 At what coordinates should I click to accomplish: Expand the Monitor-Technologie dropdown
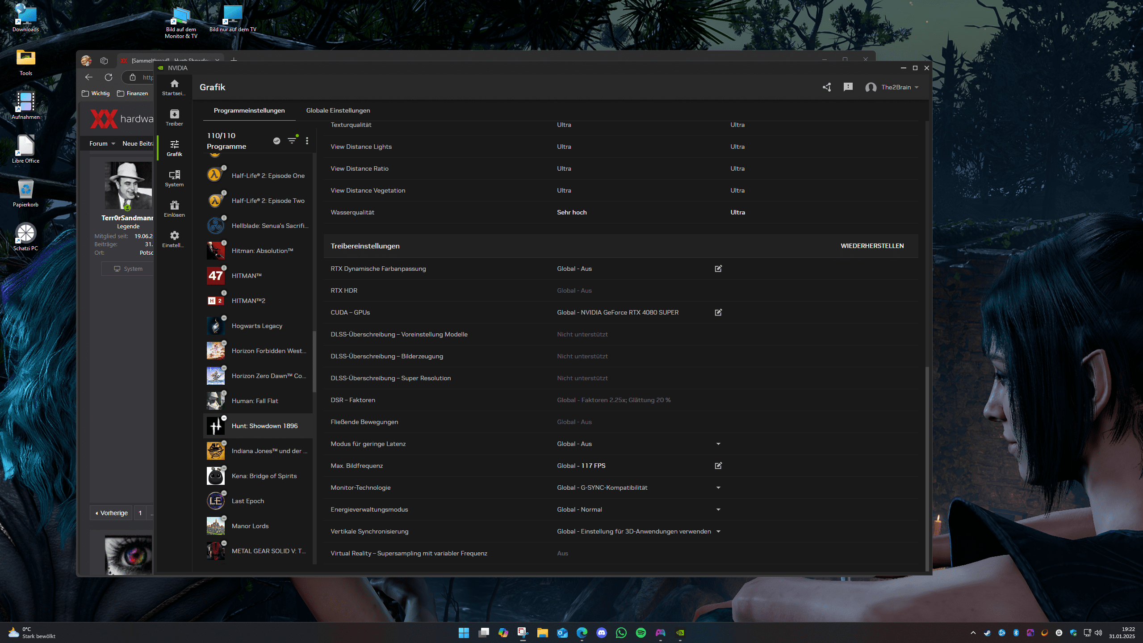pos(718,488)
